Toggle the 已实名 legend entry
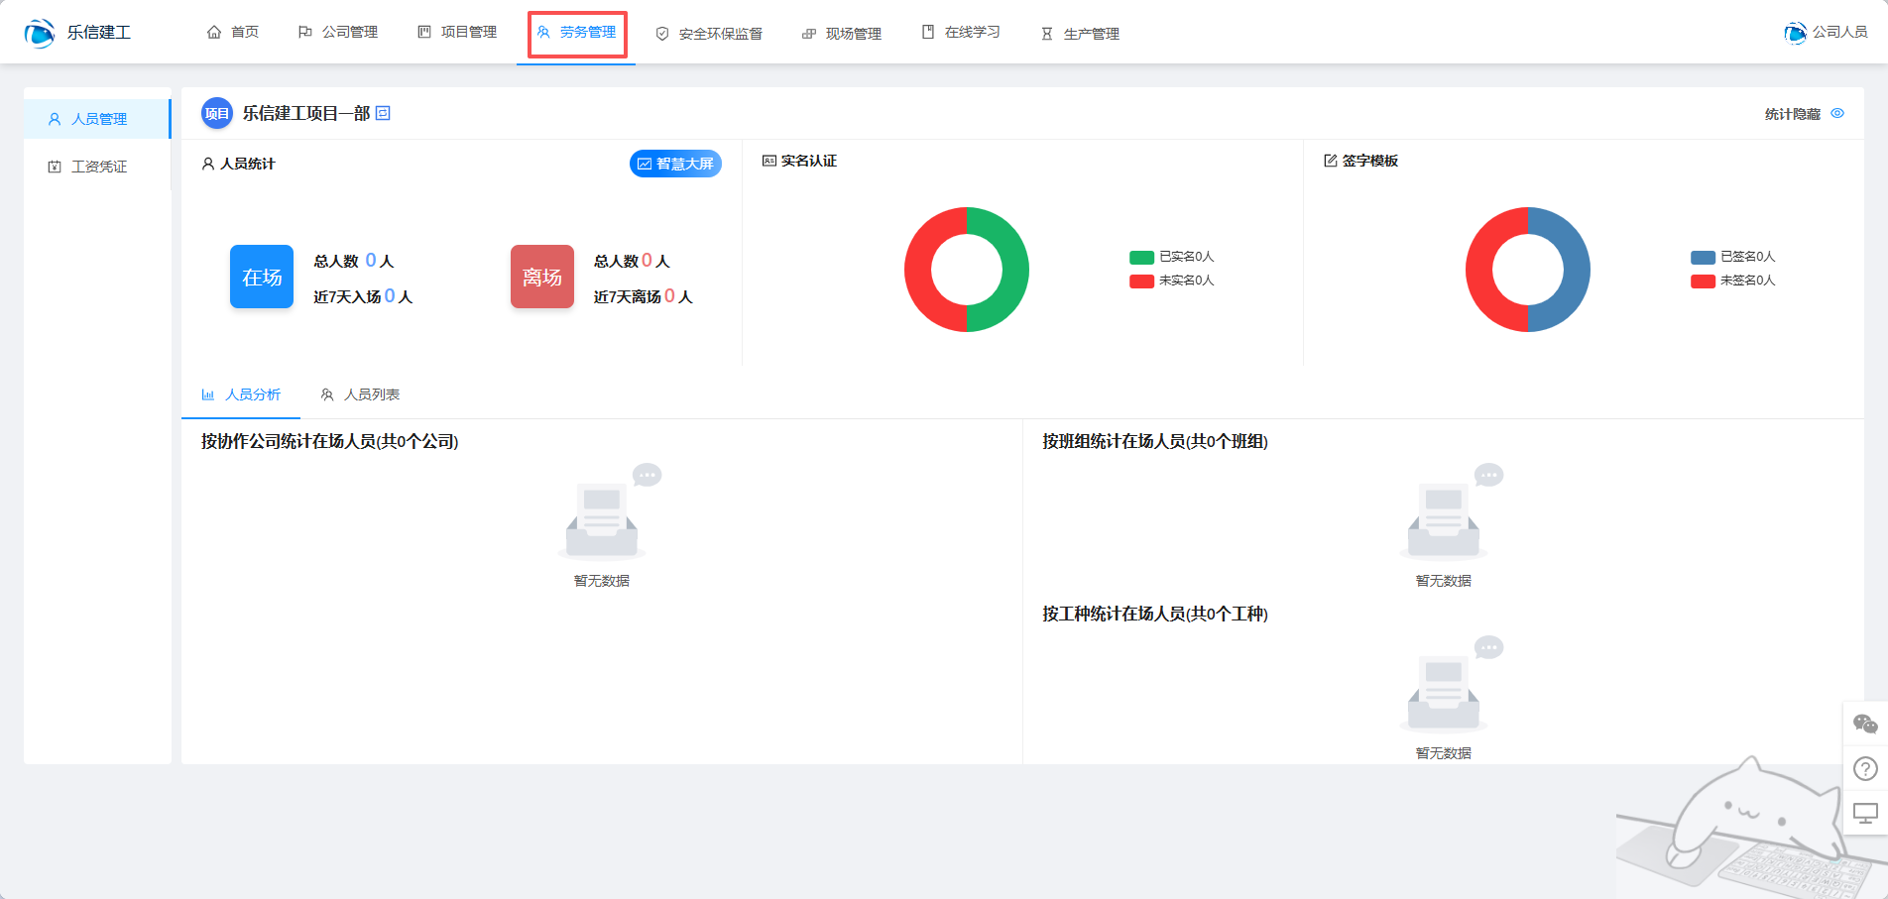The height and width of the screenshot is (899, 1888). 1172,257
